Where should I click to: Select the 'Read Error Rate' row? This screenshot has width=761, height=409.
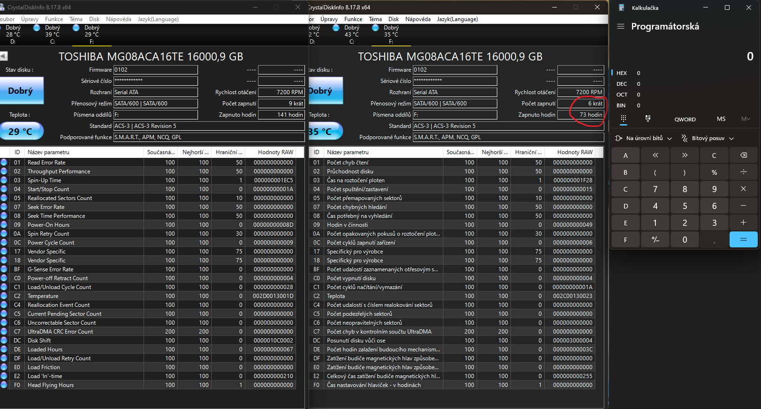[x=46, y=163]
